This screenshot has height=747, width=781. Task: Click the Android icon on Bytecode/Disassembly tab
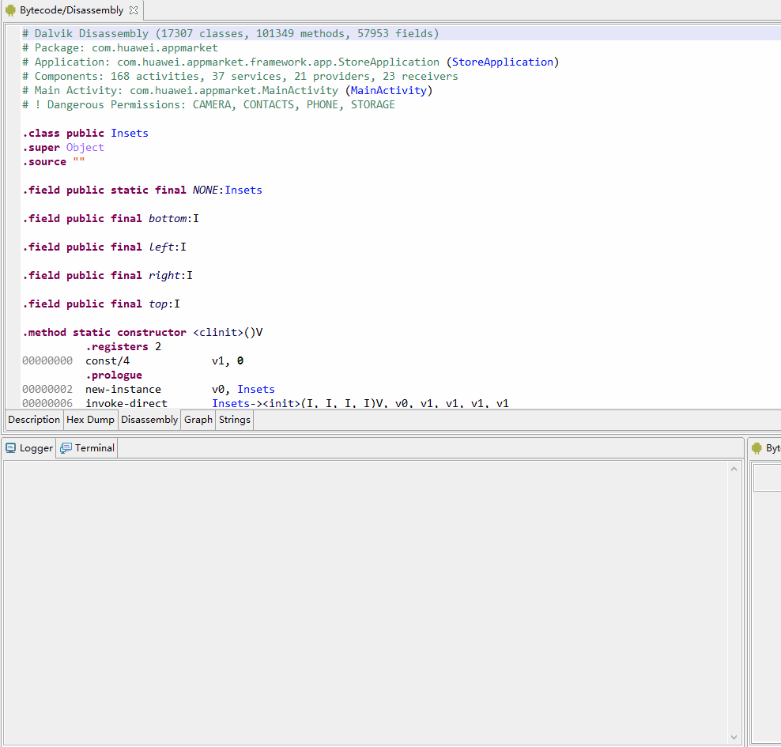point(10,10)
